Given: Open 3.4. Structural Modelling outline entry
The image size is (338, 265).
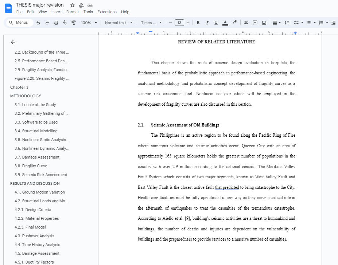Looking at the screenshot, I should pyautogui.click(x=36, y=131).
